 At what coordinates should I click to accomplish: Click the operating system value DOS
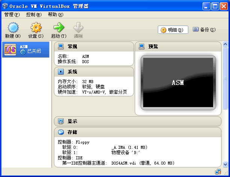[86, 62]
